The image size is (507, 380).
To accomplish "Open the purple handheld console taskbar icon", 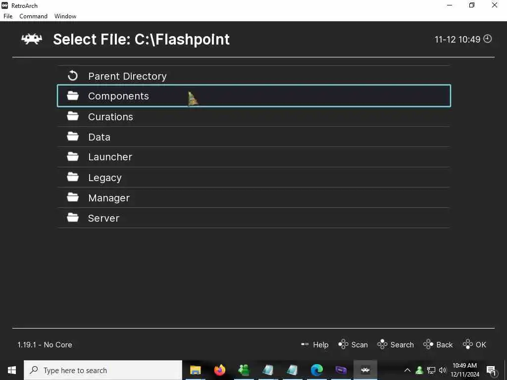I will (x=341, y=370).
